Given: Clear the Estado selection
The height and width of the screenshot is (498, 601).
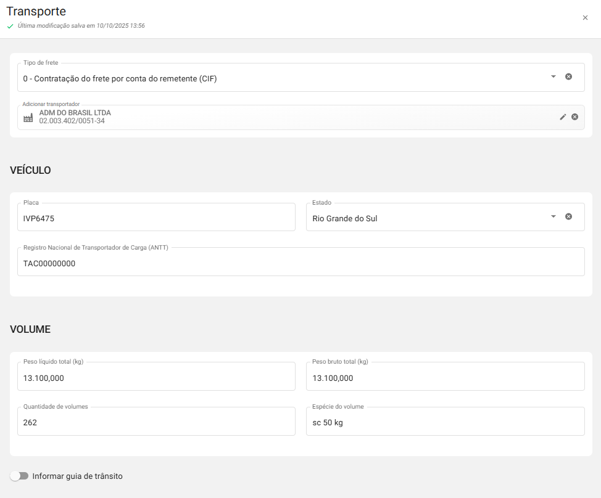Looking at the screenshot, I should coord(568,216).
